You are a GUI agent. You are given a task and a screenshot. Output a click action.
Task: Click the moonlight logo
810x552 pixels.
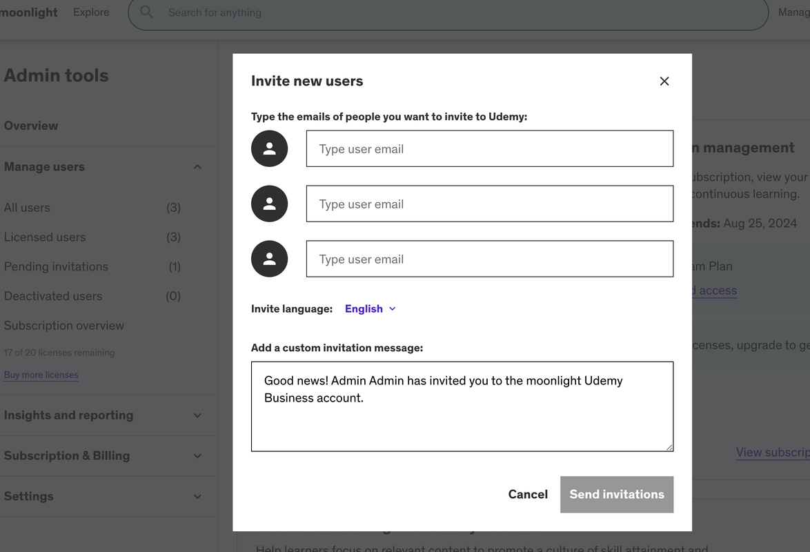pyautogui.click(x=28, y=12)
